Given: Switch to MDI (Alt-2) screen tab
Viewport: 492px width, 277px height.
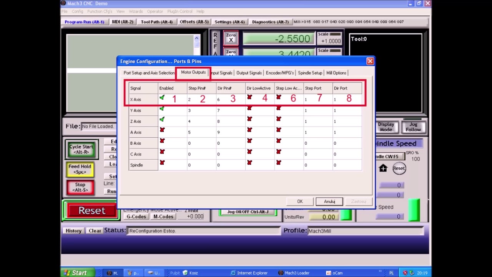Looking at the screenshot, I should tap(123, 22).
